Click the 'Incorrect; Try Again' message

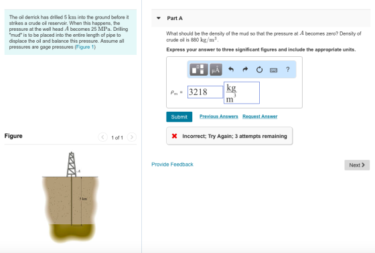pyautogui.click(x=229, y=136)
